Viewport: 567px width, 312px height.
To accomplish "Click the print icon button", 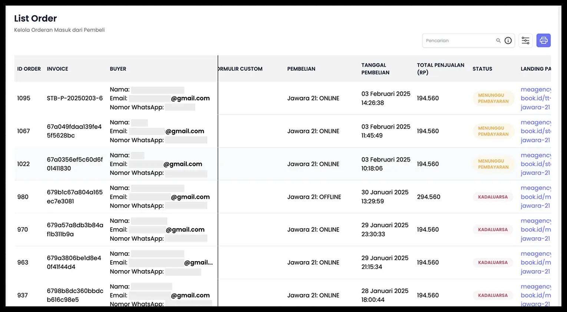I will (543, 40).
